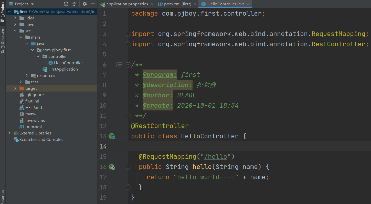Click the resources folder icon
Image resolution: width=371 pixels, height=204 pixels.
coord(33,75)
